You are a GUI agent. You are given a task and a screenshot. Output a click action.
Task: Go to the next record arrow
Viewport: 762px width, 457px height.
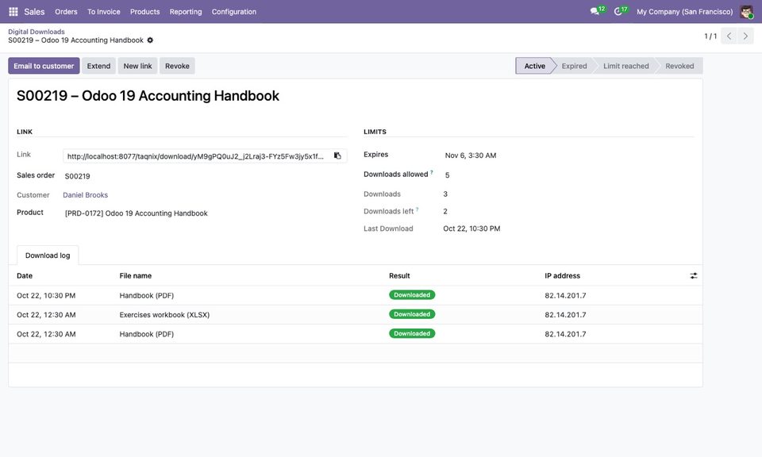[x=745, y=36]
